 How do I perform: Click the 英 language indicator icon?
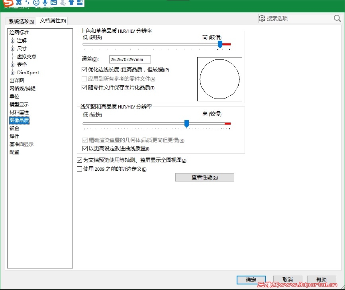click(18, 3)
